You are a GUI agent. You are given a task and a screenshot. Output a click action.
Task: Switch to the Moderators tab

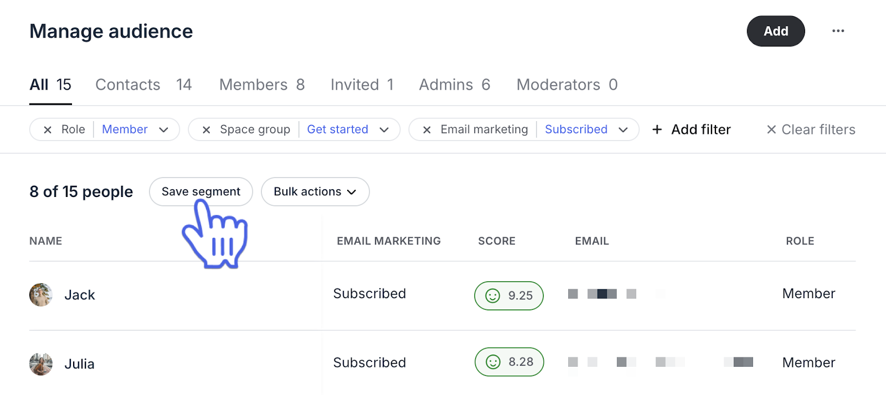pyautogui.click(x=567, y=85)
